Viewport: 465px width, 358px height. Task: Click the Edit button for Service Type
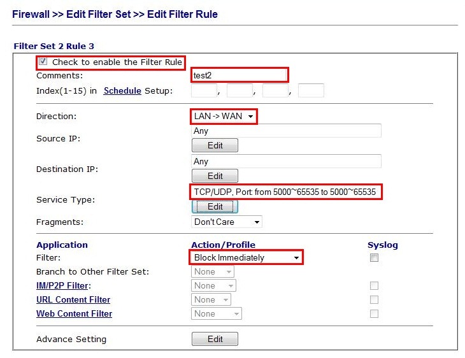(215, 206)
